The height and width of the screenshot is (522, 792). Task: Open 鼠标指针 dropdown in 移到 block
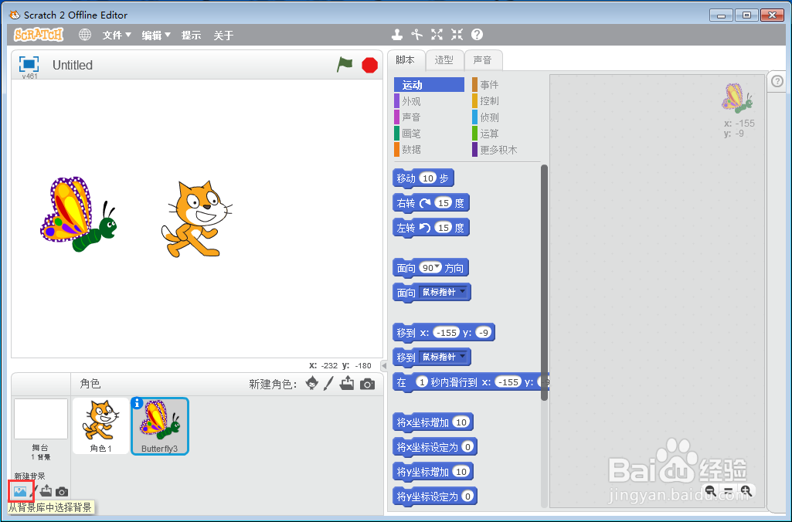(444, 357)
